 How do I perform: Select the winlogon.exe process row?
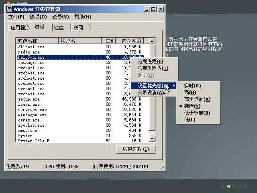(x=80, y=115)
